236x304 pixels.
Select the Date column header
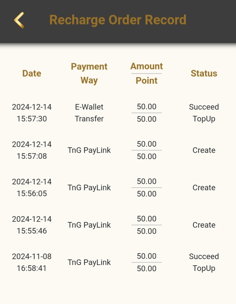pos(32,73)
